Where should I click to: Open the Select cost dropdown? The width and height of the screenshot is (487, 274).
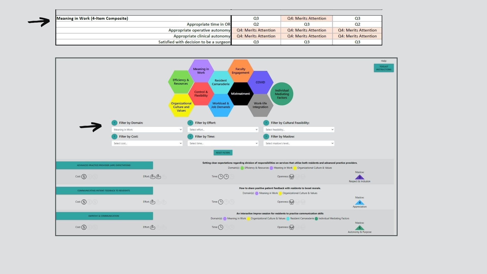tap(147, 143)
